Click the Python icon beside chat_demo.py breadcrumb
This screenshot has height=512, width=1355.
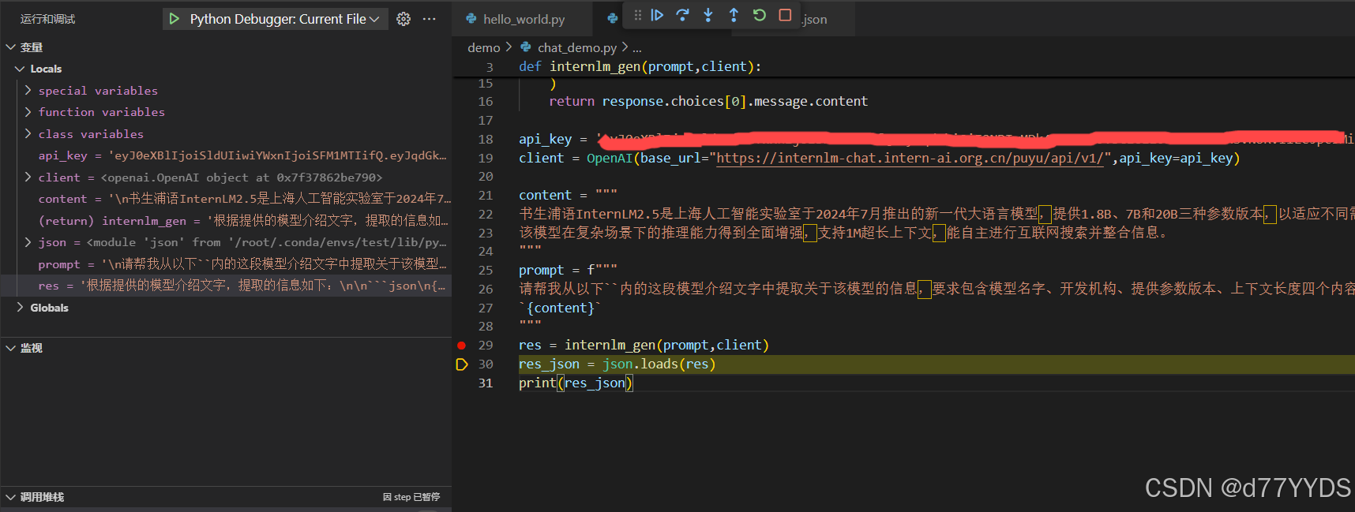tap(526, 47)
